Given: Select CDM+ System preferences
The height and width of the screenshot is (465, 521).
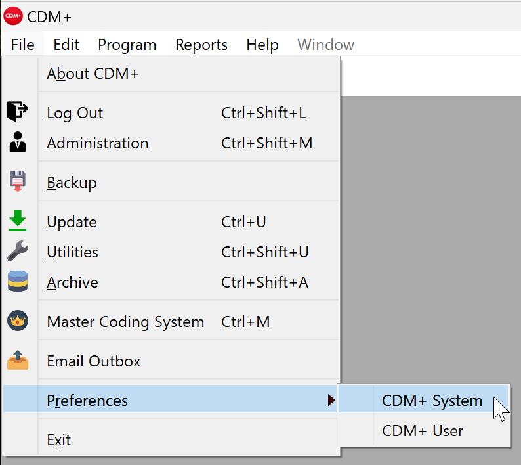Looking at the screenshot, I should (432, 401).
